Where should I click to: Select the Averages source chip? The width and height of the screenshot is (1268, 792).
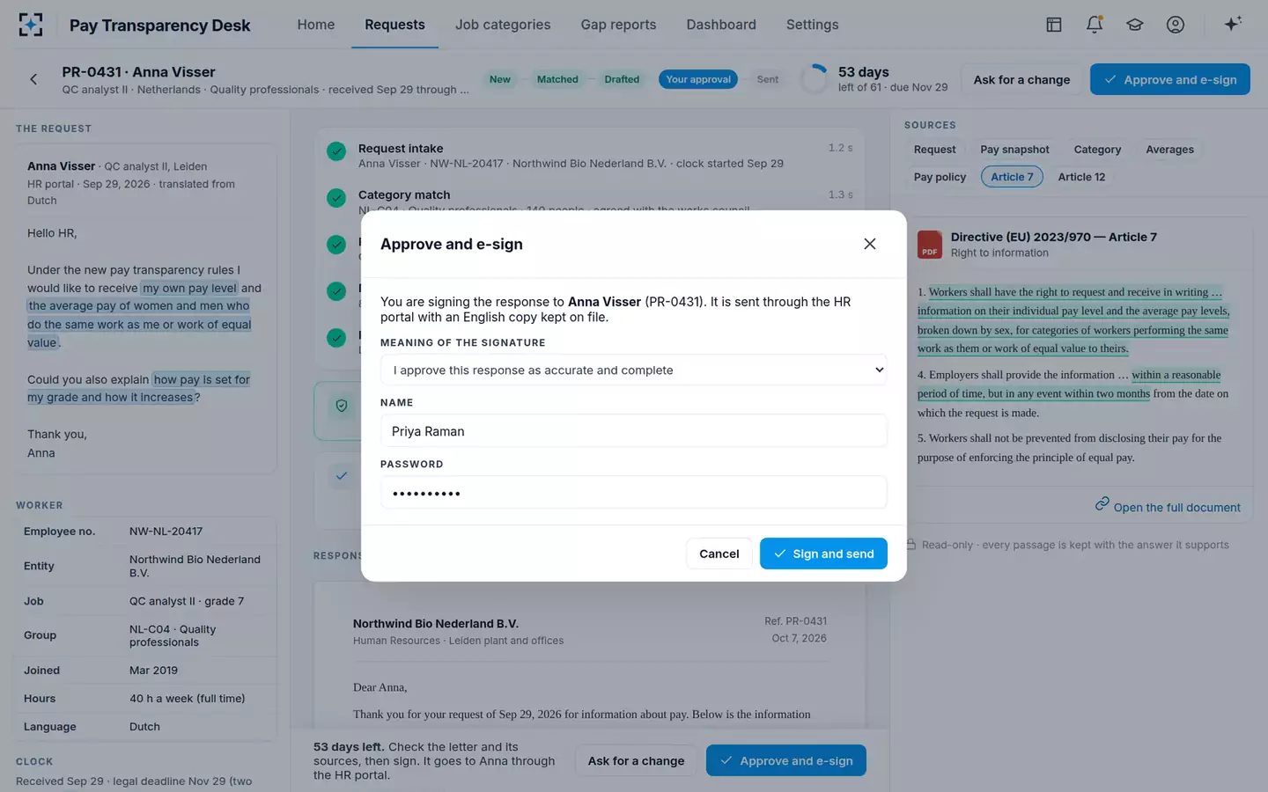[1169, 150]
